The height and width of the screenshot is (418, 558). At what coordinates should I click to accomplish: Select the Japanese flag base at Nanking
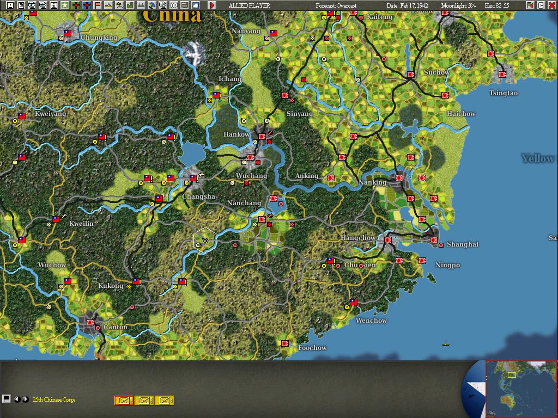tap(399, 178)
